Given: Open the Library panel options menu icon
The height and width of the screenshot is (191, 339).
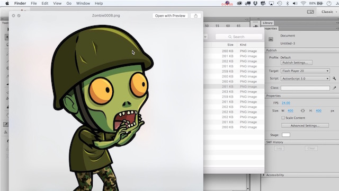Looking at the screenshot, I should (x=337, y=23).
